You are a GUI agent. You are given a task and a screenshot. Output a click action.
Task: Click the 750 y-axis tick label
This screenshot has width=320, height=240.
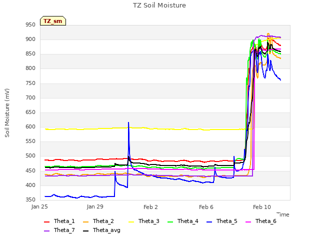pyautogui.click(x=30, y=83)
